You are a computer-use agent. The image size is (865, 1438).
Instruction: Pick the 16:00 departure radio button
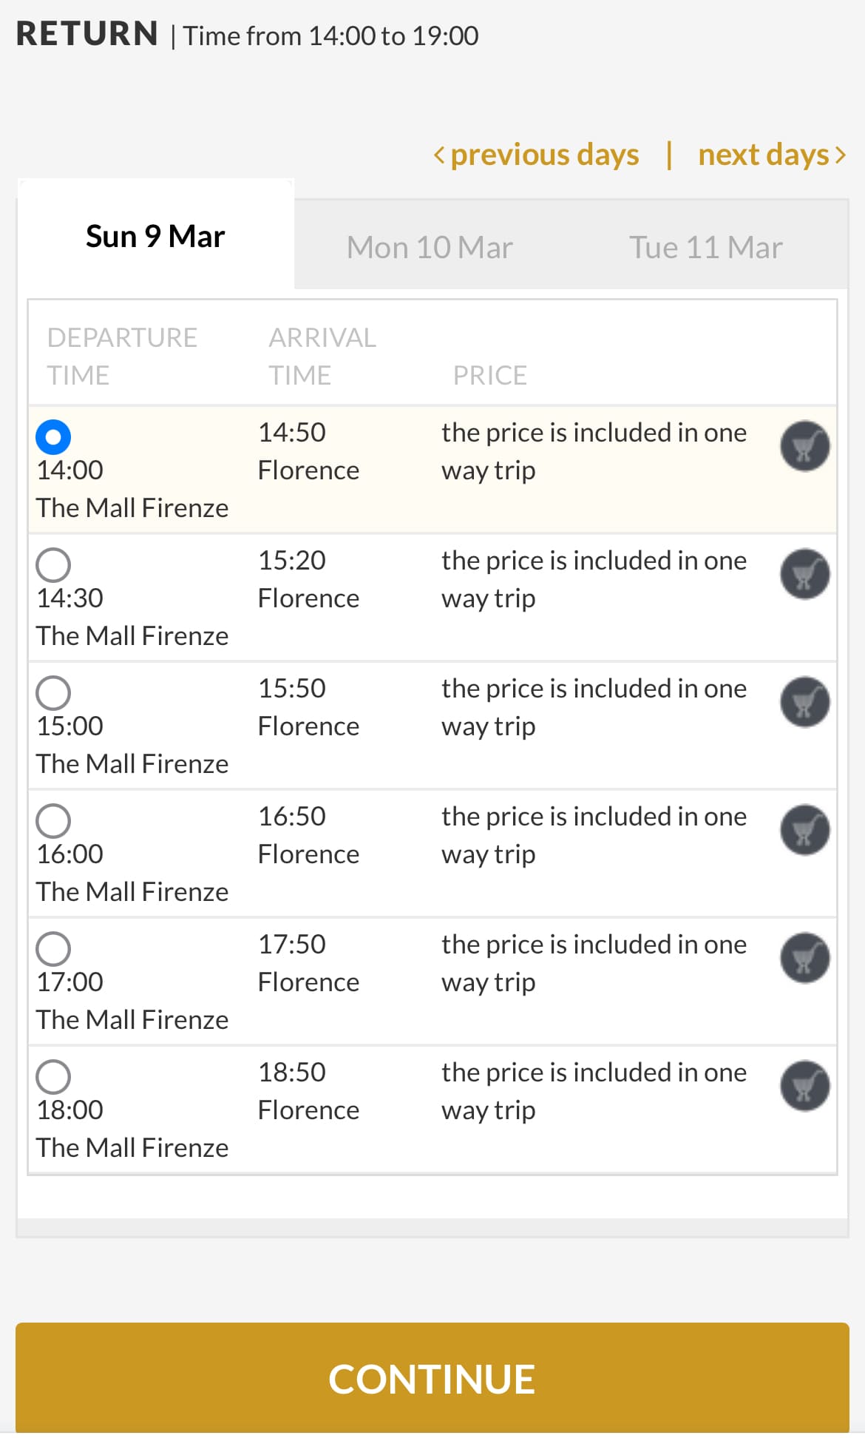click(53, 821)
